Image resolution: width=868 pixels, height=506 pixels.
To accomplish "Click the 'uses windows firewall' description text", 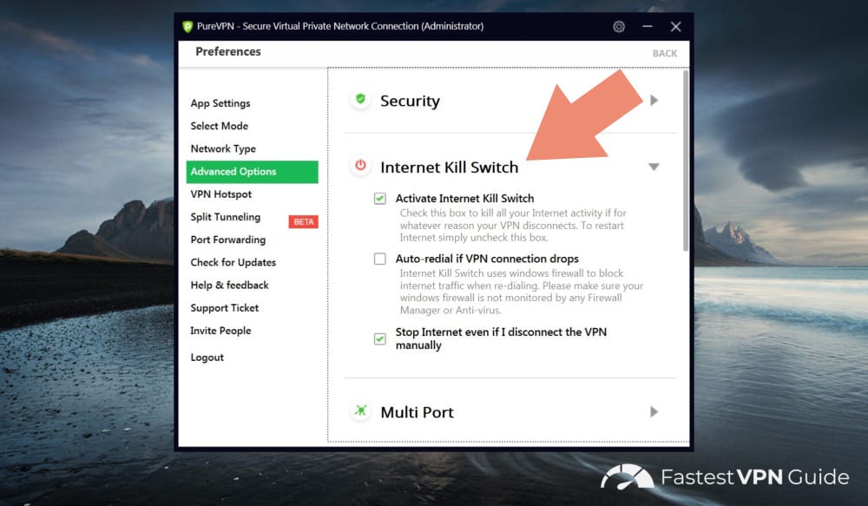I will (x=522, y=292).
